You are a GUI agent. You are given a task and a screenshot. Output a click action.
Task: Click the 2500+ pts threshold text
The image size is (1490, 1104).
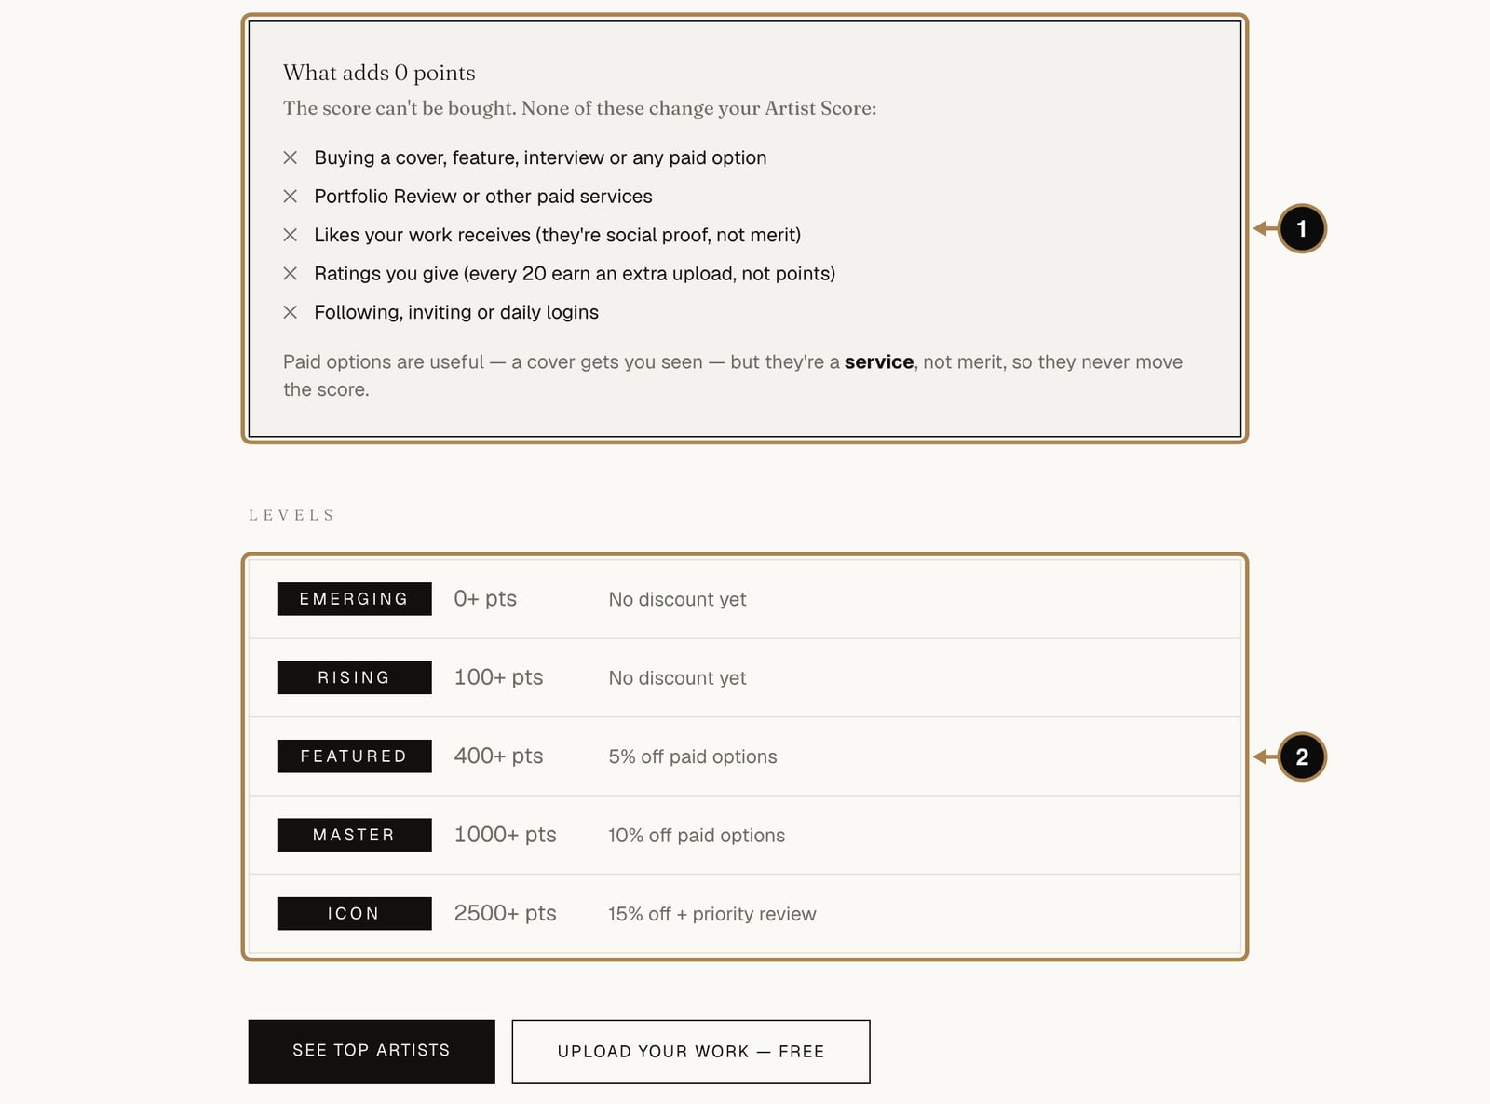coord(505,913)
